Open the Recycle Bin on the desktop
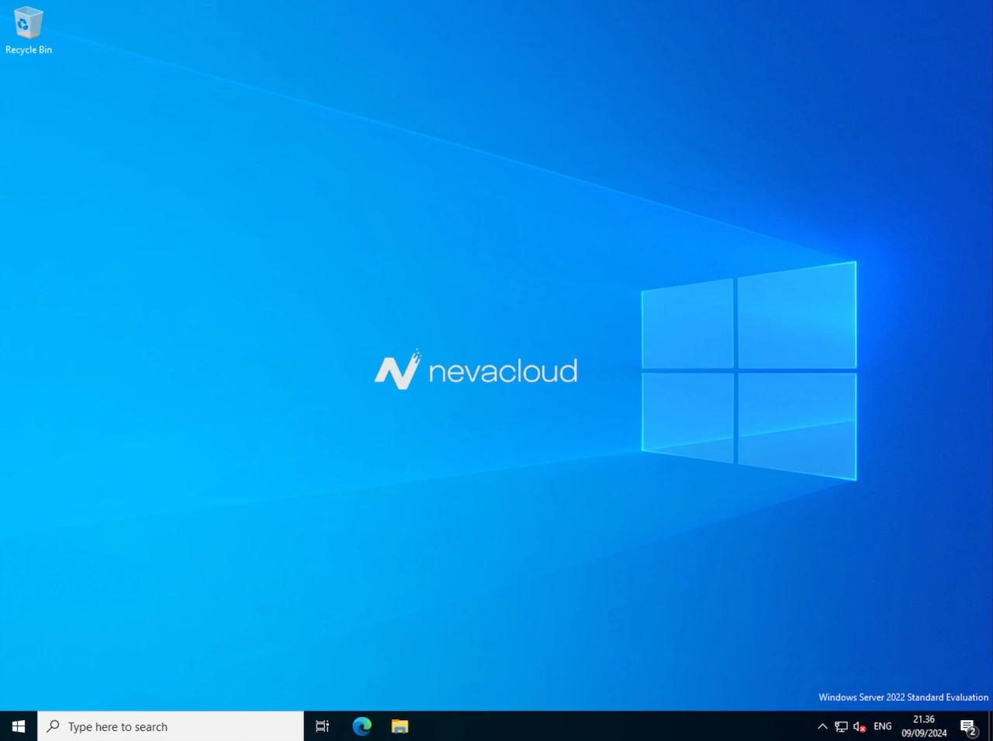The height and width of the screenshot is (741, 993). pos(29,23)
